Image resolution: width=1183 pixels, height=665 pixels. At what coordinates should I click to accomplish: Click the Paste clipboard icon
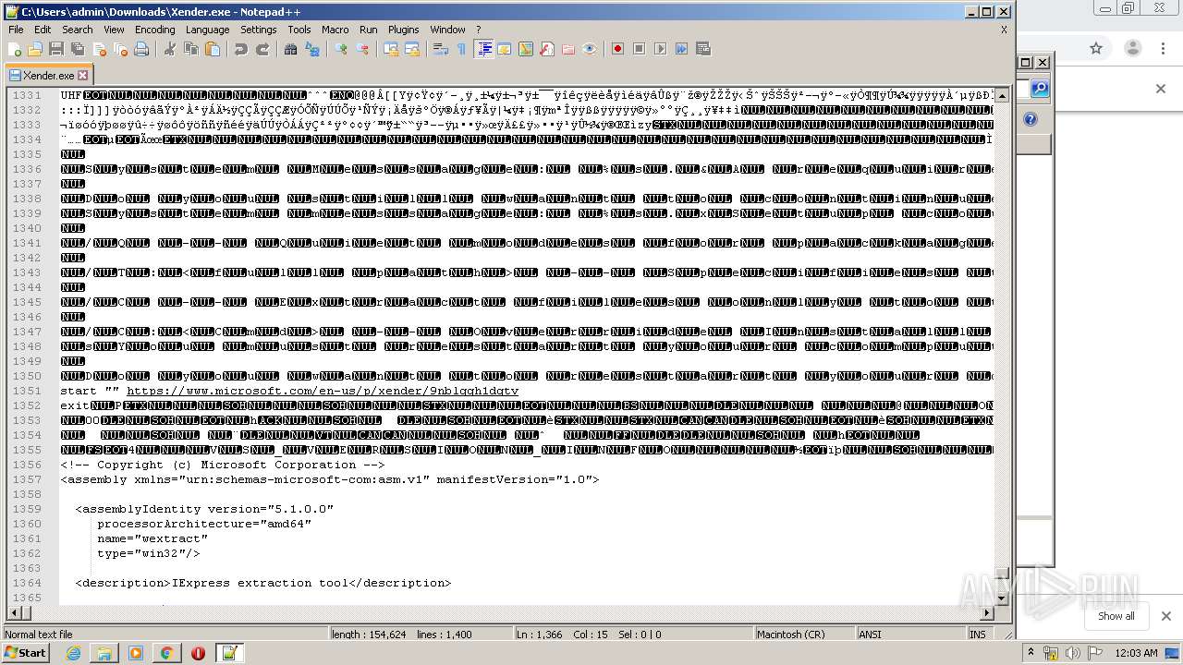[213, 49]
